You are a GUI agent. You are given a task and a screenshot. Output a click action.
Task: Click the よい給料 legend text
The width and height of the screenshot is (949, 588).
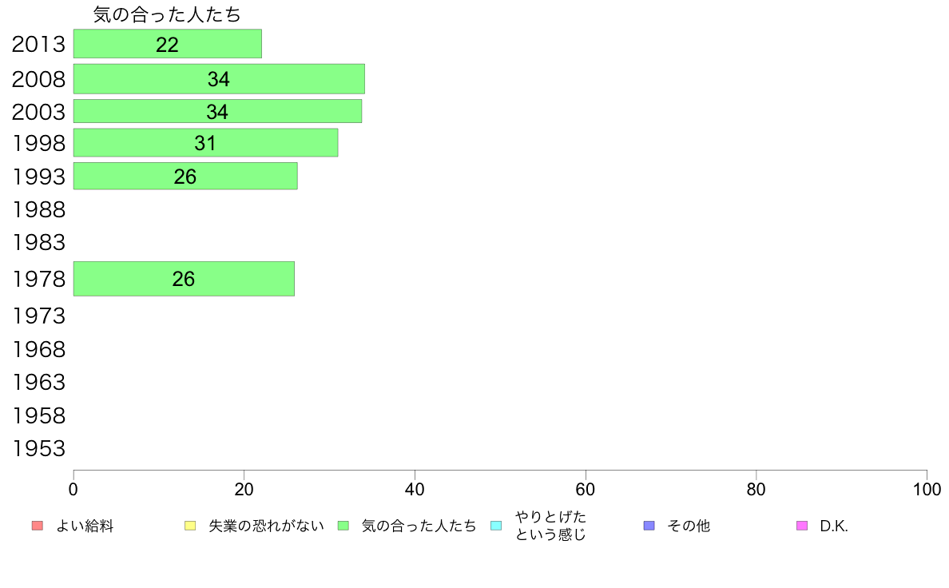coord(85,526)
